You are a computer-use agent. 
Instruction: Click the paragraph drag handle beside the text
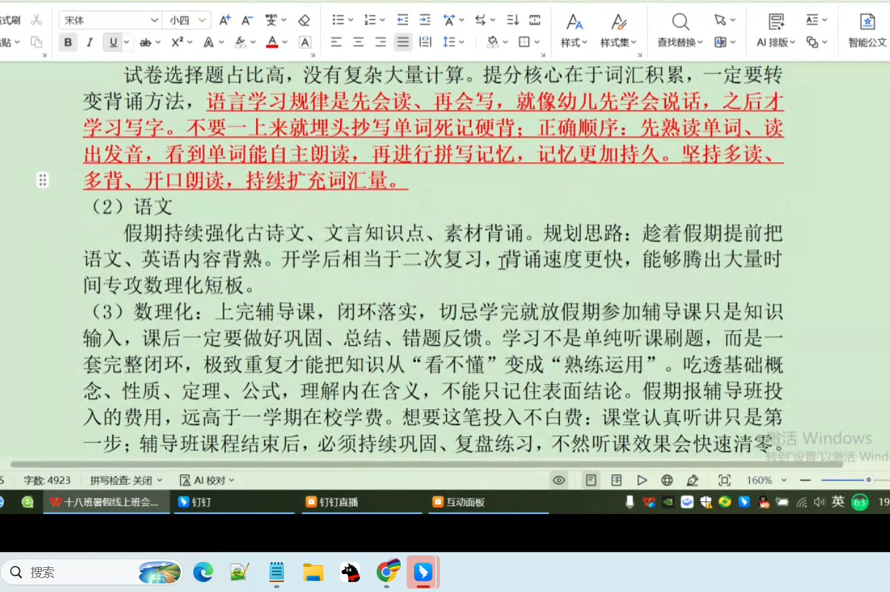click(x=43, y=180)
